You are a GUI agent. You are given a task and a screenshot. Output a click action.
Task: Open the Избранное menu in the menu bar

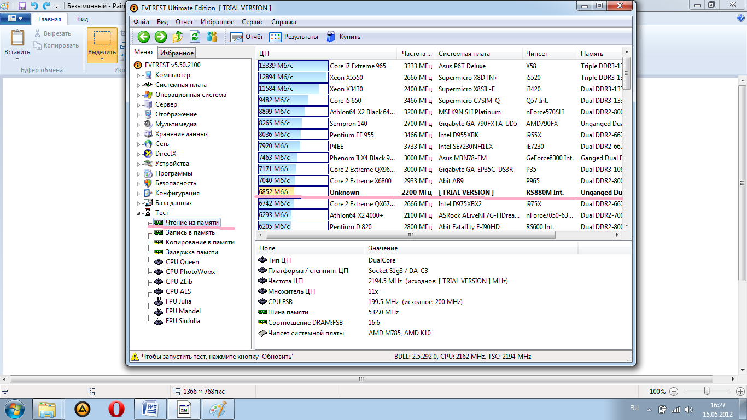tap(217, 22)
